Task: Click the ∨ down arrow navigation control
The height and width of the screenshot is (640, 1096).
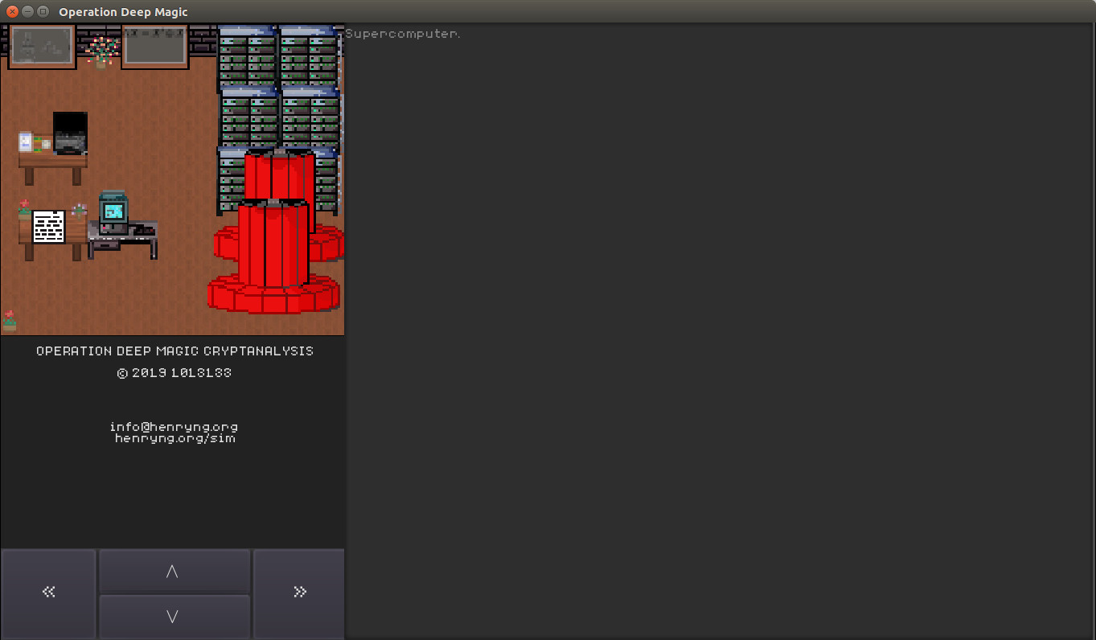Action: tap(174, 615)
